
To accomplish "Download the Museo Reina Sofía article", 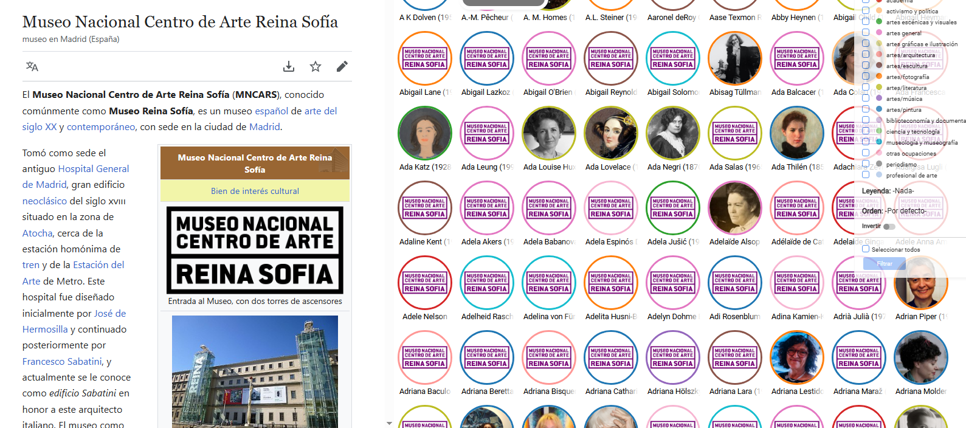I will point(289,66).
